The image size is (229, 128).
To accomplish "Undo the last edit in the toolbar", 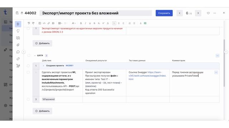I will tap(29, 23).
